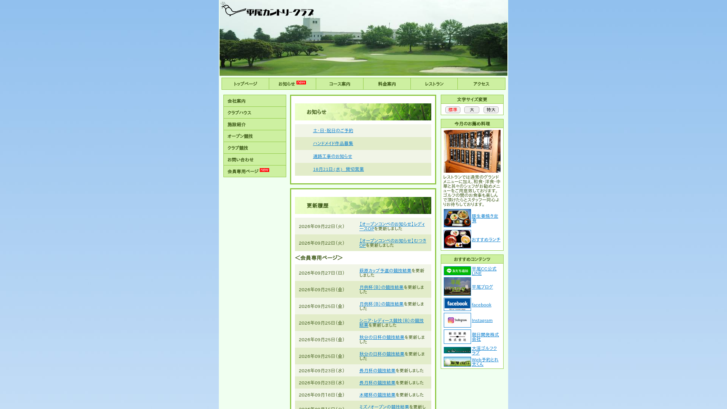The image size is (727, 409).
Task: Open コース案内 navigation tab
Action: [x=340, y=84]
